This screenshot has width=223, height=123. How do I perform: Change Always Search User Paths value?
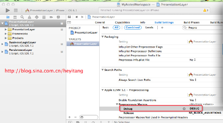point(193,80)
